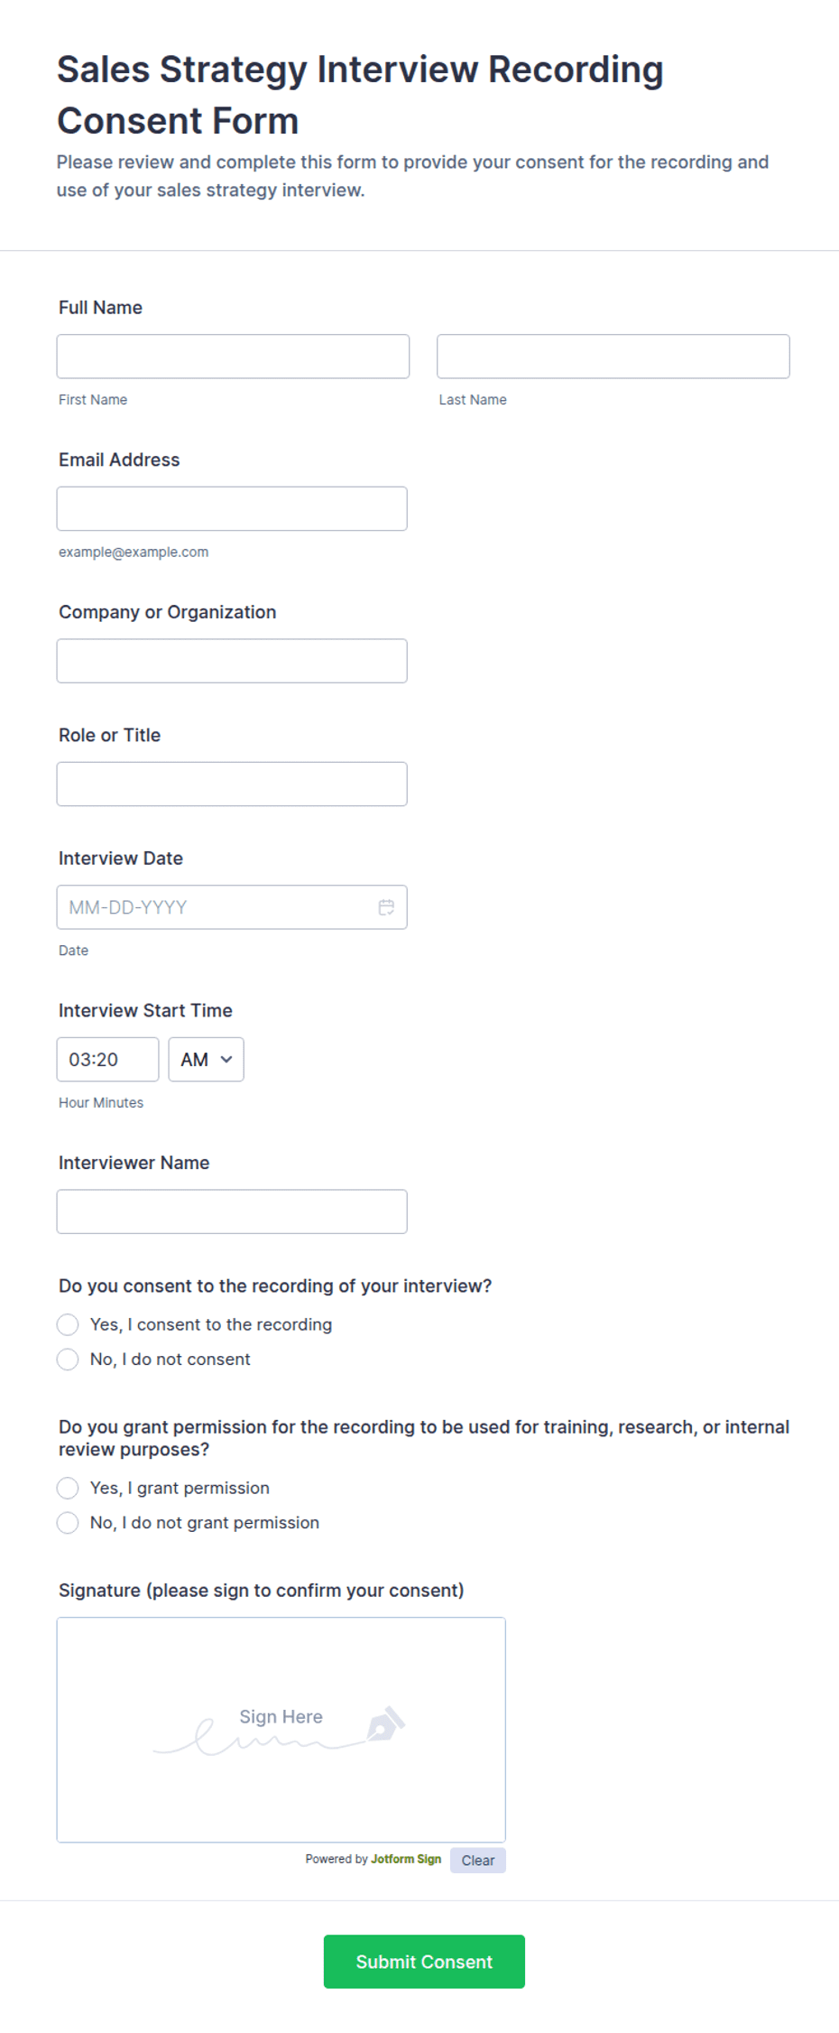Open the AM/PM dropdown
The image size is (839, 2033).
tap(206, 1060)
